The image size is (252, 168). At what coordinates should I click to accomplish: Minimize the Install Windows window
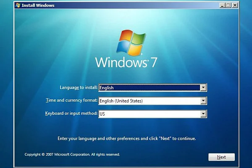point(222,5)
